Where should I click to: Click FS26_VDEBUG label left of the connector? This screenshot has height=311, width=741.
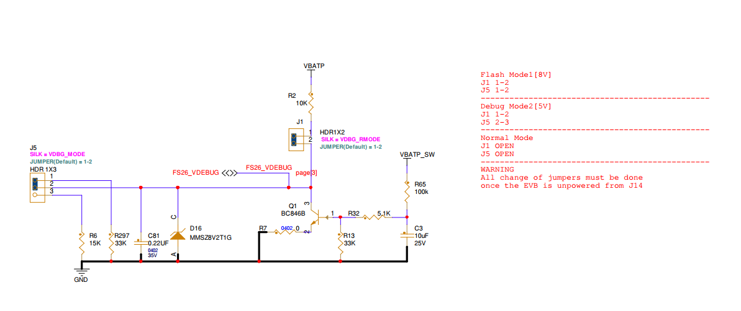[196, 173]
